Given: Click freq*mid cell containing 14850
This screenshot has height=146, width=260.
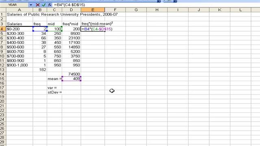Looking at the screenshot, I should click(71, 47).
